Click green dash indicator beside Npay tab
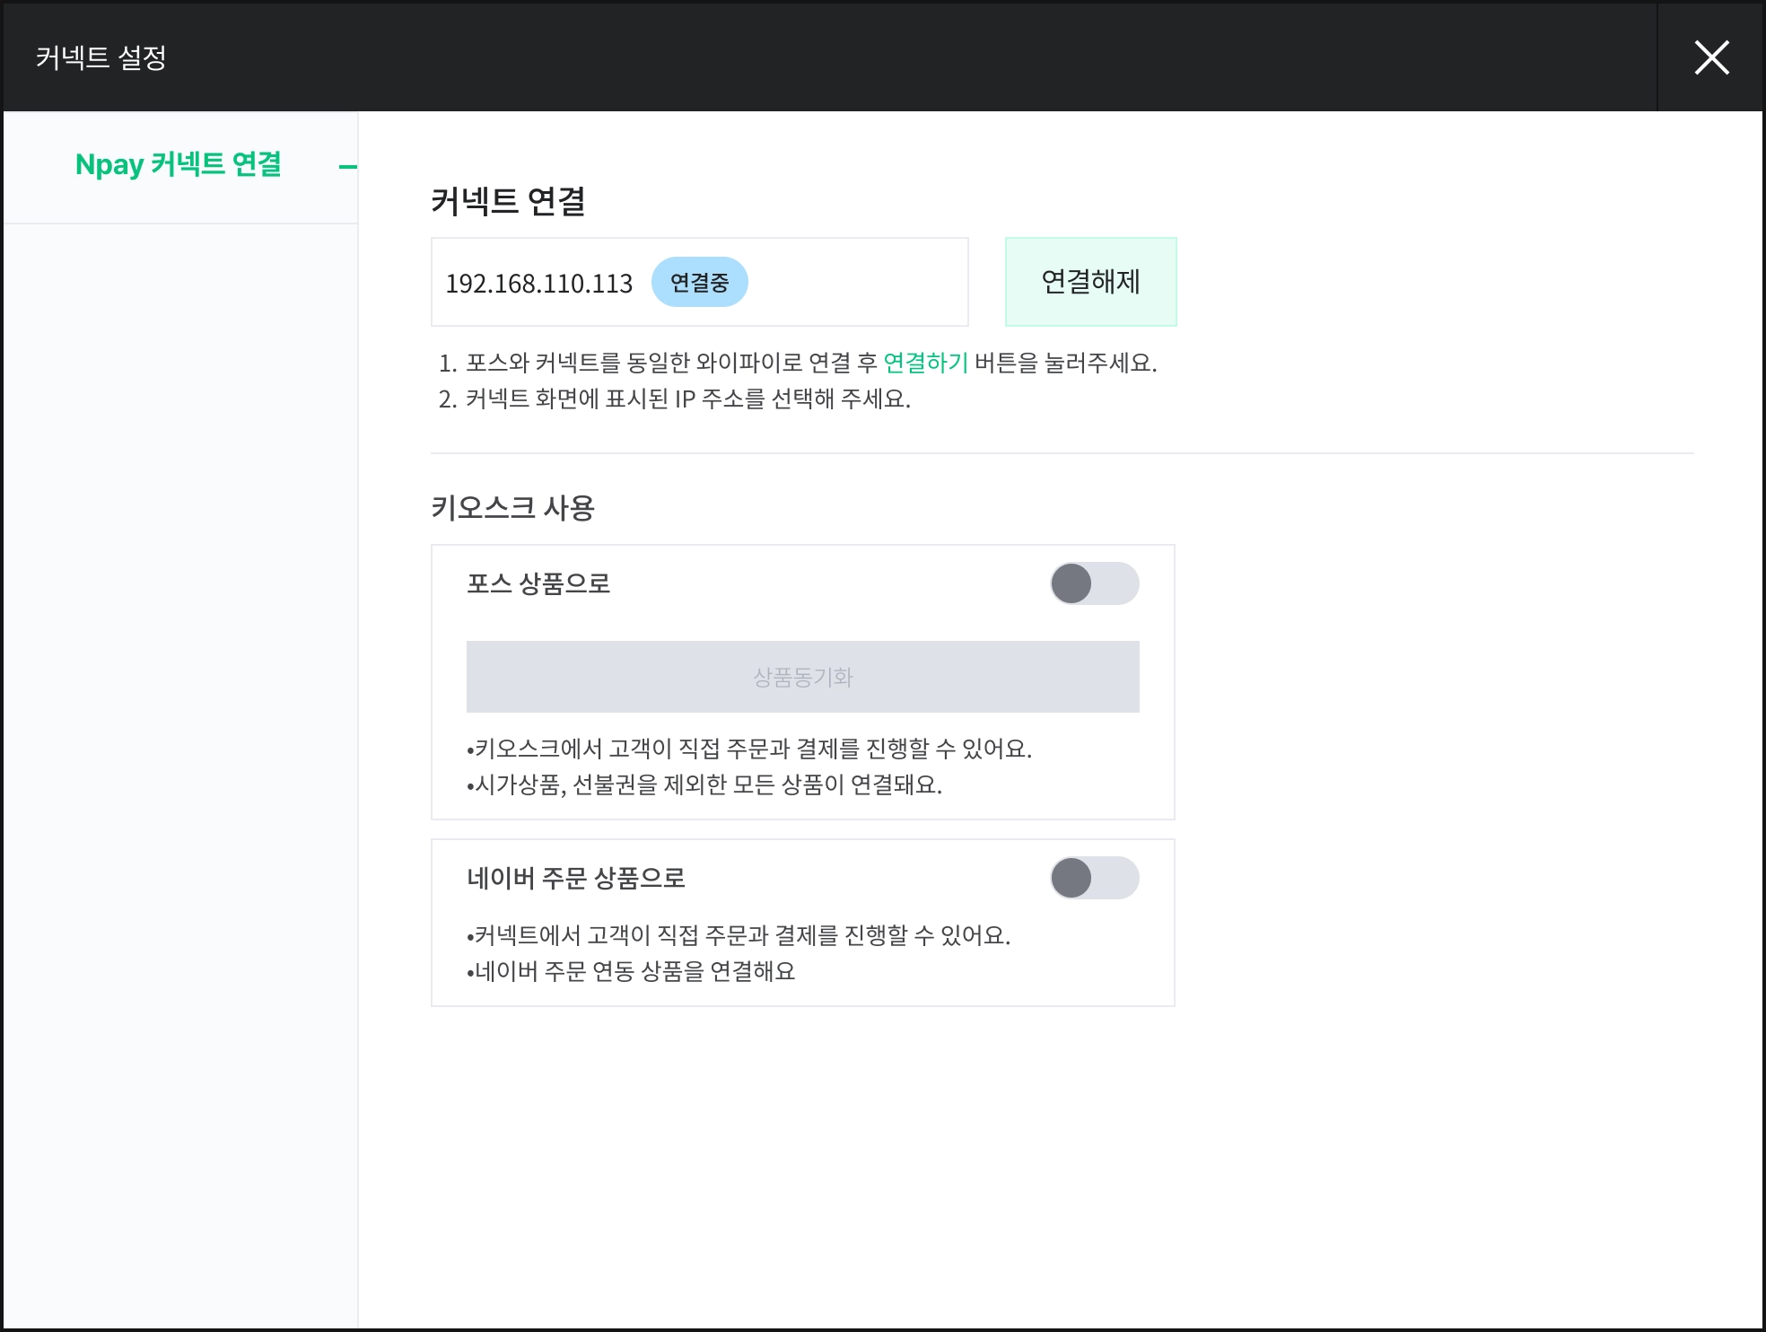Viewport: 1766px width, 1332px height. (347, 167)
